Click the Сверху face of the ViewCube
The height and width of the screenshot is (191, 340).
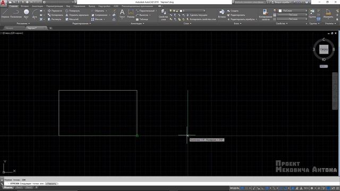(324, 49)
